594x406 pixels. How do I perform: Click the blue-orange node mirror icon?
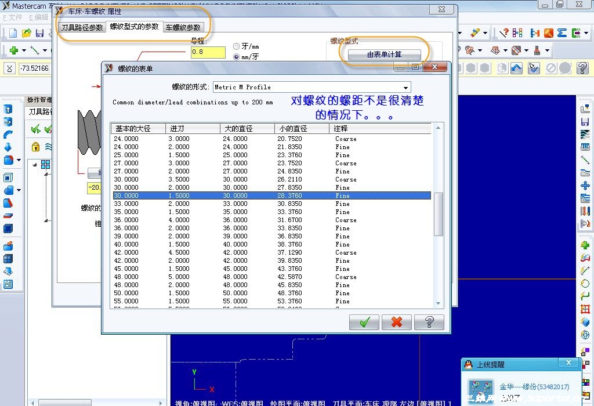click(535, 33)
